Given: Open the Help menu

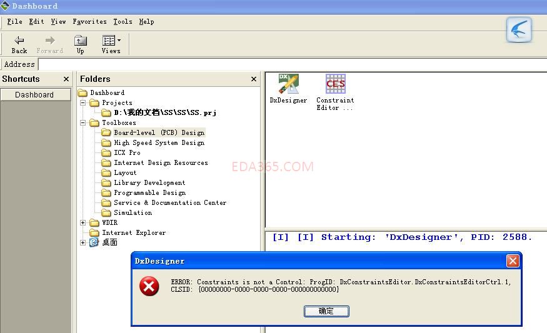Looking at the screenshot, I should (146, 22).
